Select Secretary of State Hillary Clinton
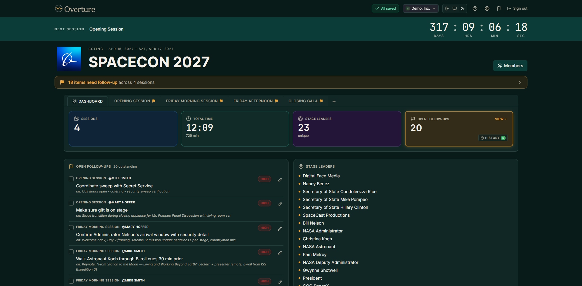 tap(335, 207)
